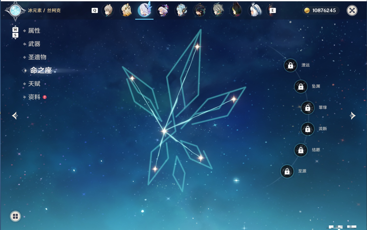Click the 罪缘 constellation label

click(x=323, y=108)
